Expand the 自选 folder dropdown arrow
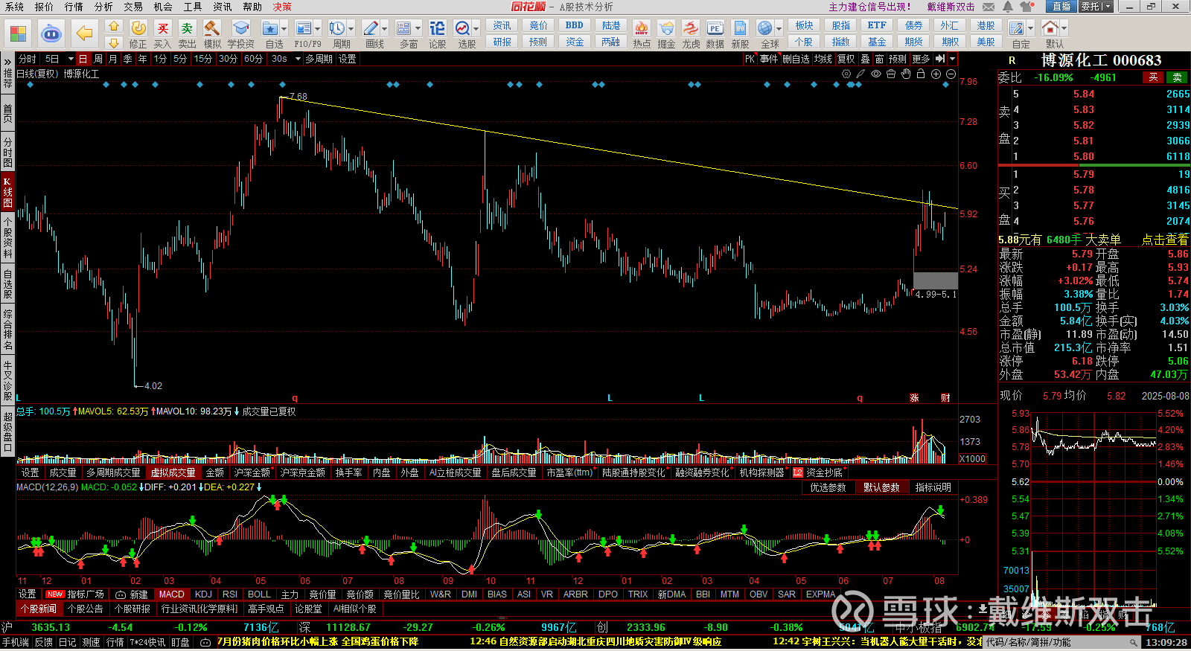The width and height of the screenshot is (1191, 651). [x=285, y=29]
